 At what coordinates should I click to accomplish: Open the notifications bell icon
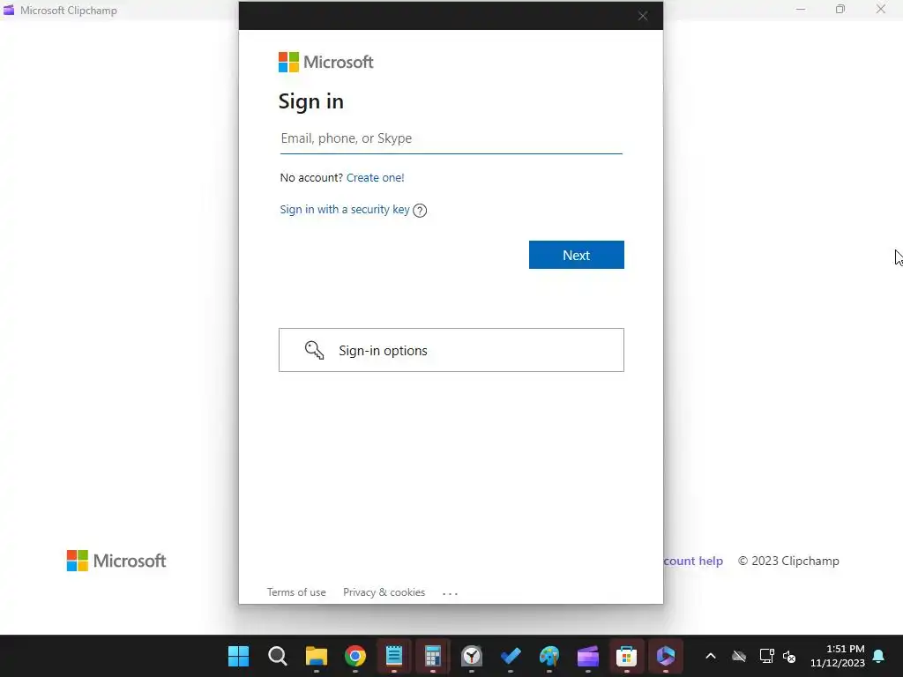(x=879, y=656)
